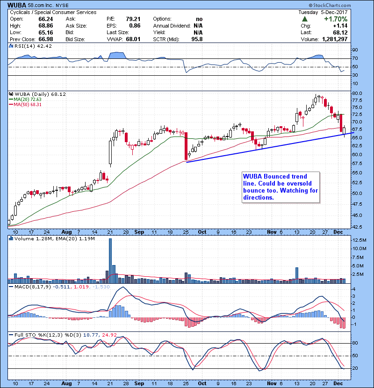Click the Dec label on the price chart date axis
The height and width of the screenshot is (388, 374).
coord(338,232)
